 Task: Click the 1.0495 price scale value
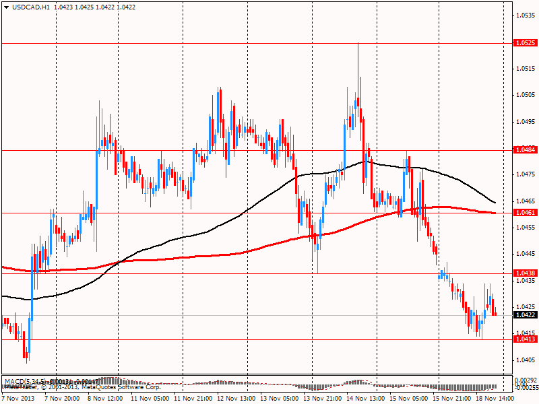[526, 122]
